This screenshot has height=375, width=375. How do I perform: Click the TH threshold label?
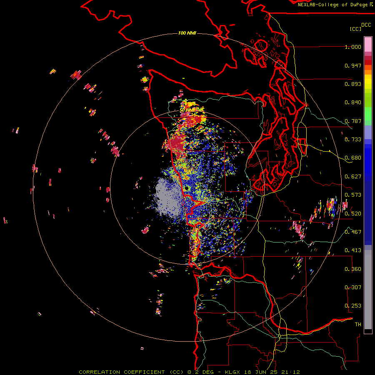pos(358,325)
